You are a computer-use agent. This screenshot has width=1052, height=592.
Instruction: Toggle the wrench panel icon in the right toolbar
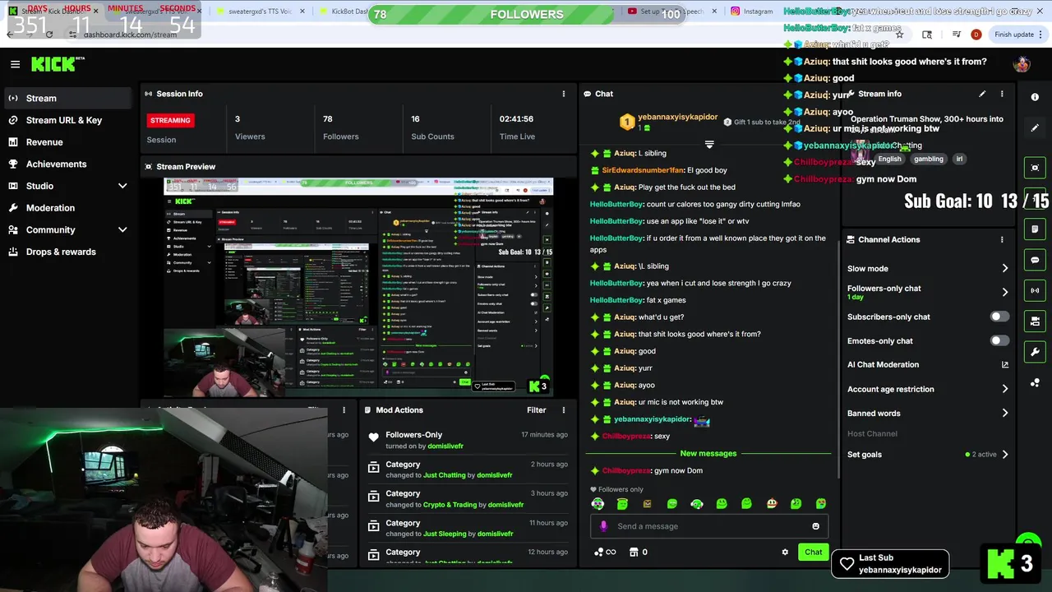tap(1035, 352)
